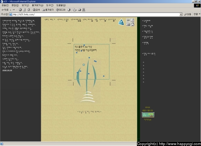Screen dimensions: 201x146
Task: Click the visitor counter image
Action: click(148, 115)
